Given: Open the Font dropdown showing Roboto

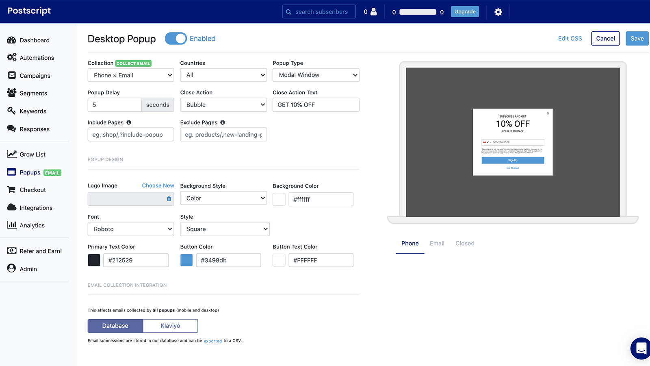Looking at the screenshot, I should coord(130,229).
